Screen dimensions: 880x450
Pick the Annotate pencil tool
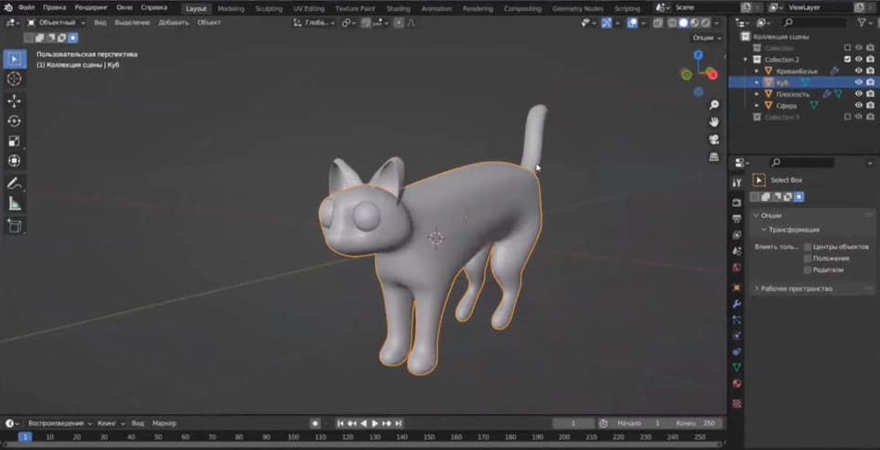point(15,183)
